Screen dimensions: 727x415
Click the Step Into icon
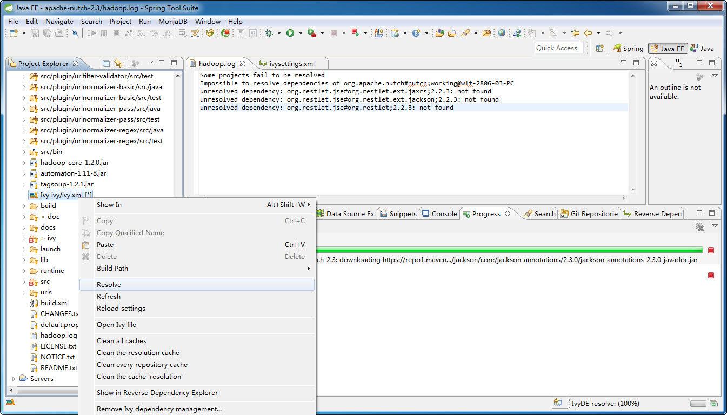[x=141, y=33]
